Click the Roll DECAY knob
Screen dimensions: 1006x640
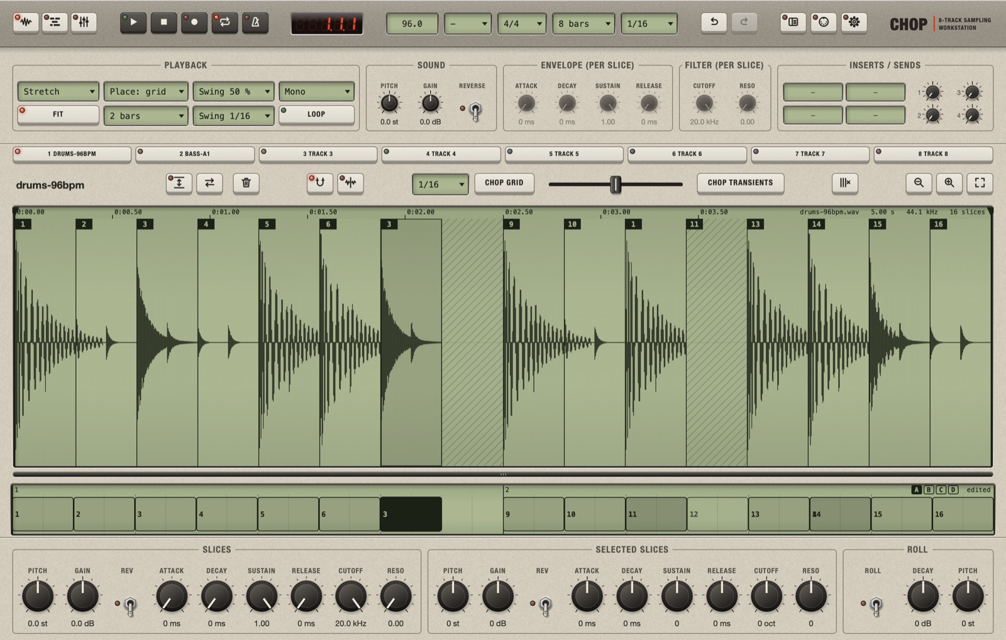point(923,597)
